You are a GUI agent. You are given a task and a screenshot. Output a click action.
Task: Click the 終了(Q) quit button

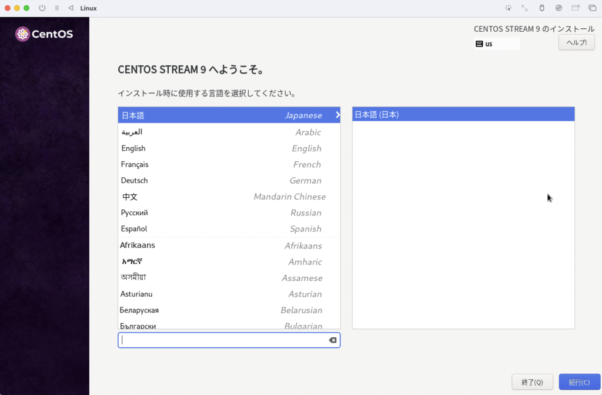pyautogui.click(x=532, y=382)
